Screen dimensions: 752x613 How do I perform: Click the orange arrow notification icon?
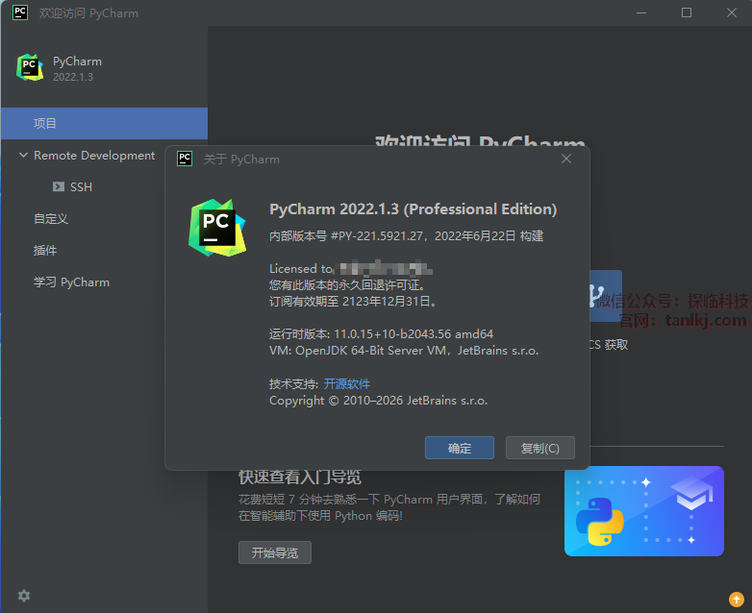click(736, 599)
